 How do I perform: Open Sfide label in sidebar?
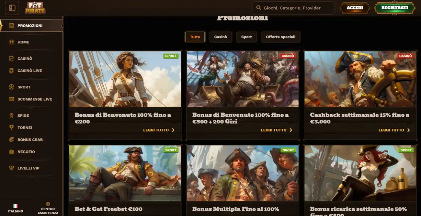[x=23, y=115]
